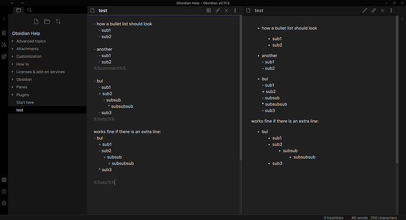Navigate back with the title bar arrow
406x220 pixels.
tap(13, 3)
